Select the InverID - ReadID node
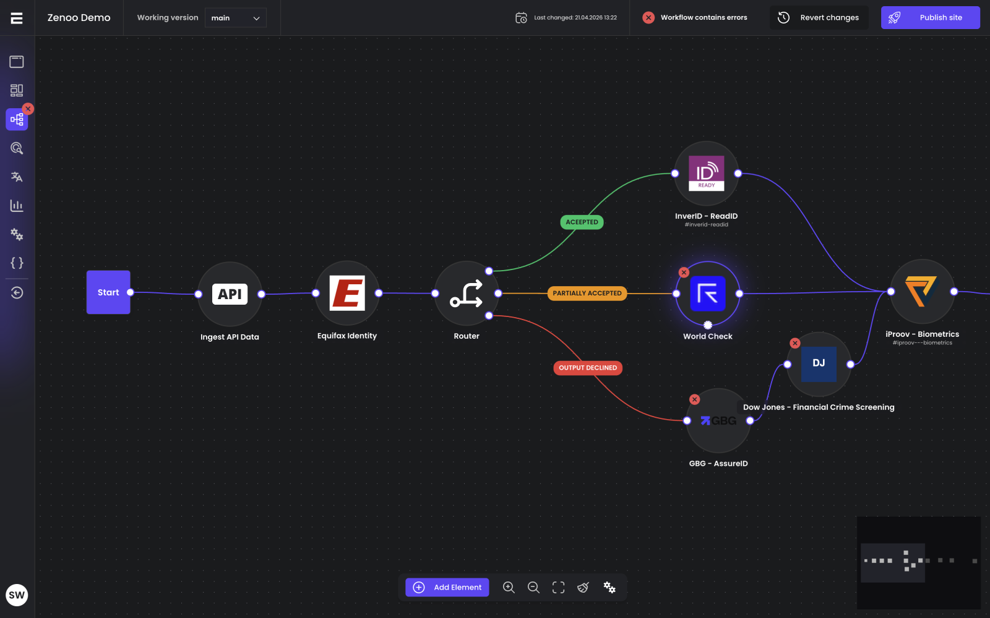This screenshot has height=618, width=990. tap(707, 174)
